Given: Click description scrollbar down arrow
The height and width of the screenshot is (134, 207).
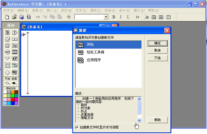Looking at the screenshot, I should 139,120.
